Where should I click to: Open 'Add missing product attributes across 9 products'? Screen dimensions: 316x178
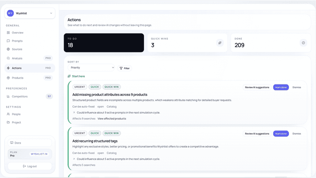[x=110, y=94]
